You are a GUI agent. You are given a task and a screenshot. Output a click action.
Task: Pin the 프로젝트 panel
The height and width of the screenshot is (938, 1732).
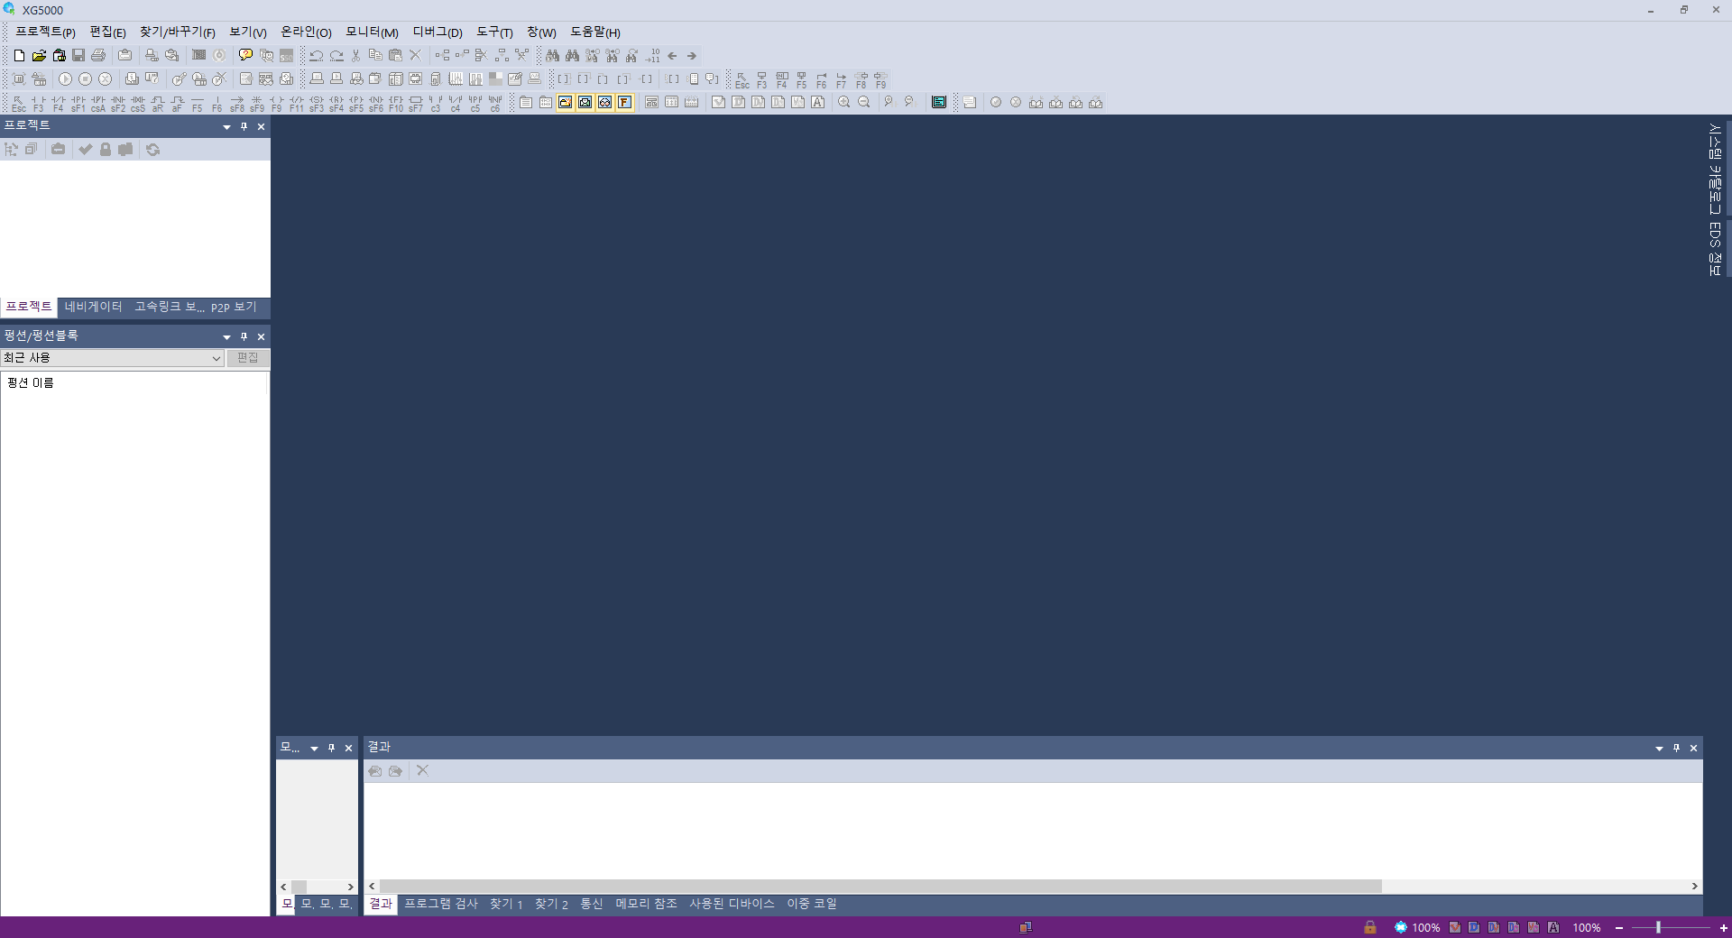pyautogui.click(x=244, y=127)
